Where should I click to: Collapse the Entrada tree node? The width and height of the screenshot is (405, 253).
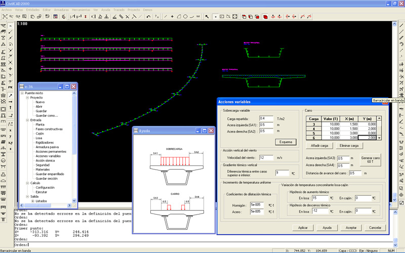point(27,120)
